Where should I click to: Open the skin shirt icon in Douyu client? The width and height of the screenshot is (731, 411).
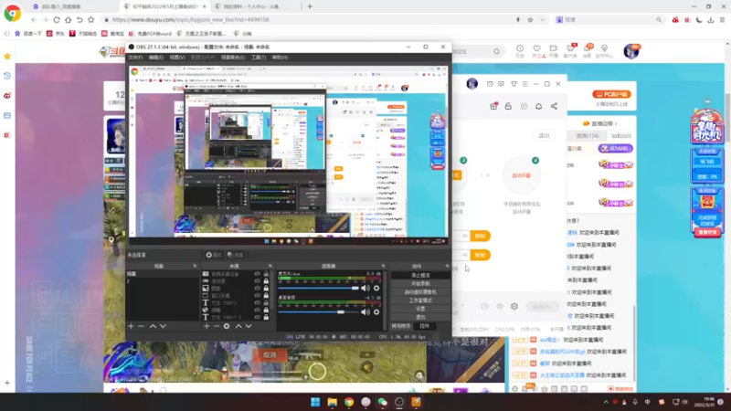tap(514, 84)
